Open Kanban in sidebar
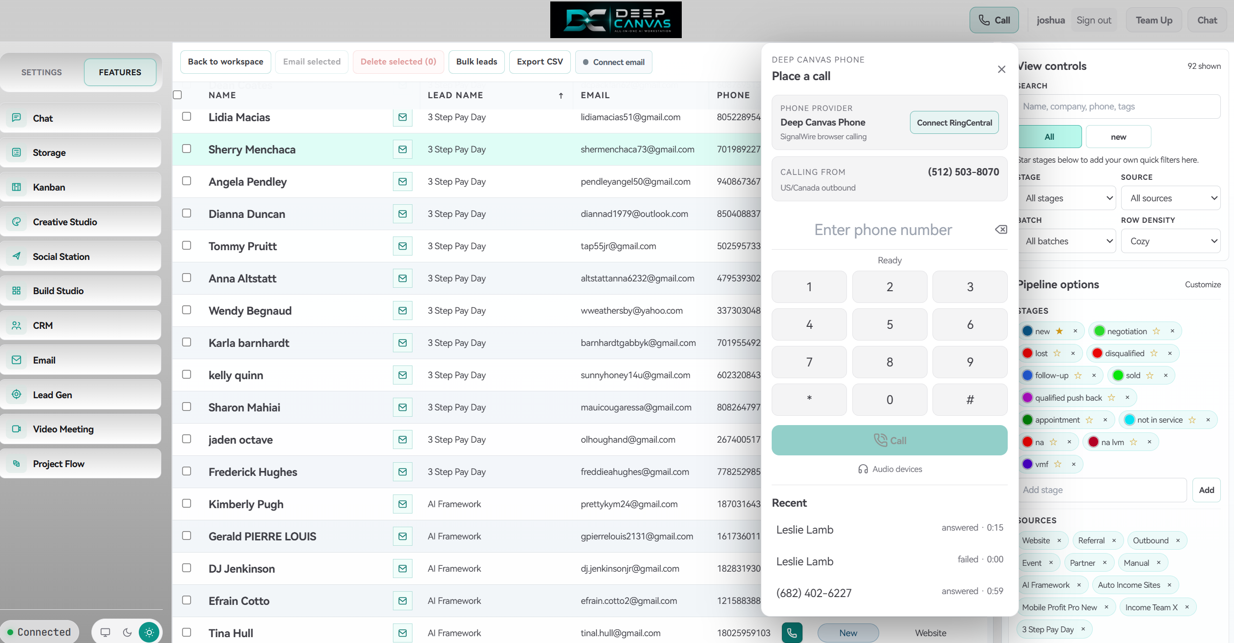 81,187
